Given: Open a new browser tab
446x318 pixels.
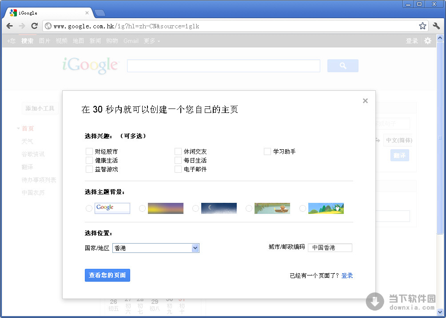Looking at the screenshot, I should [x=100, y=13].
